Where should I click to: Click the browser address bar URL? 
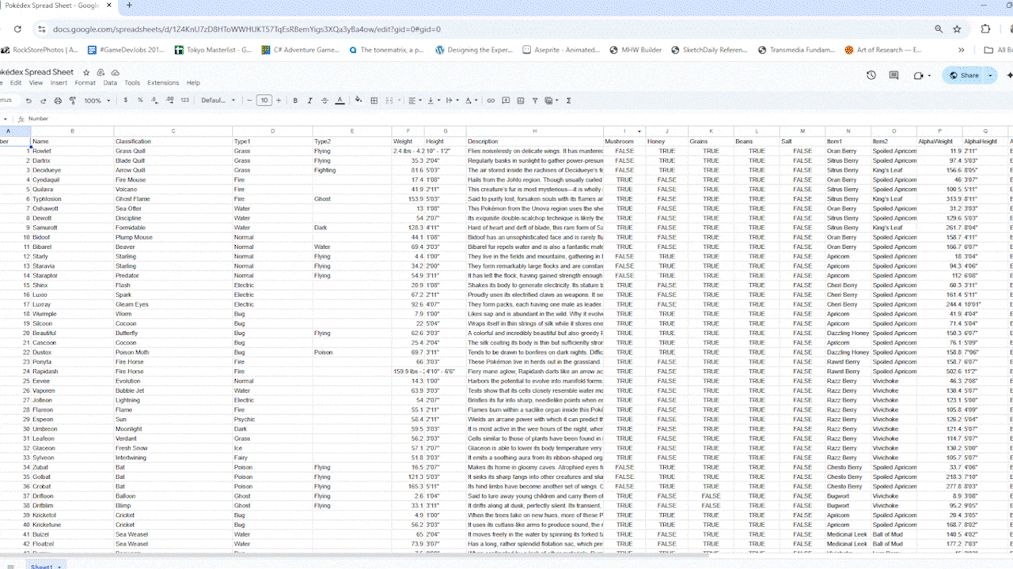tap(247, 29)
